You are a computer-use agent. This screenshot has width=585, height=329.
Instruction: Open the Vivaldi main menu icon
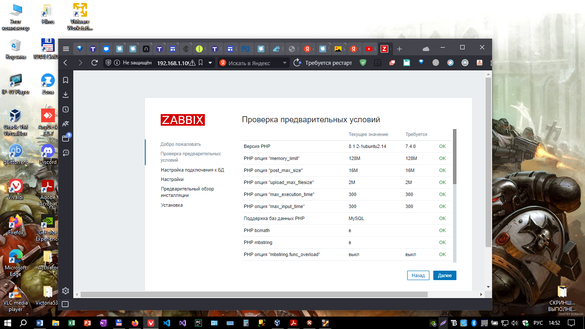66,48
